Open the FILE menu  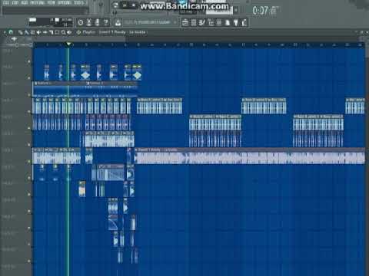point(6,3)
